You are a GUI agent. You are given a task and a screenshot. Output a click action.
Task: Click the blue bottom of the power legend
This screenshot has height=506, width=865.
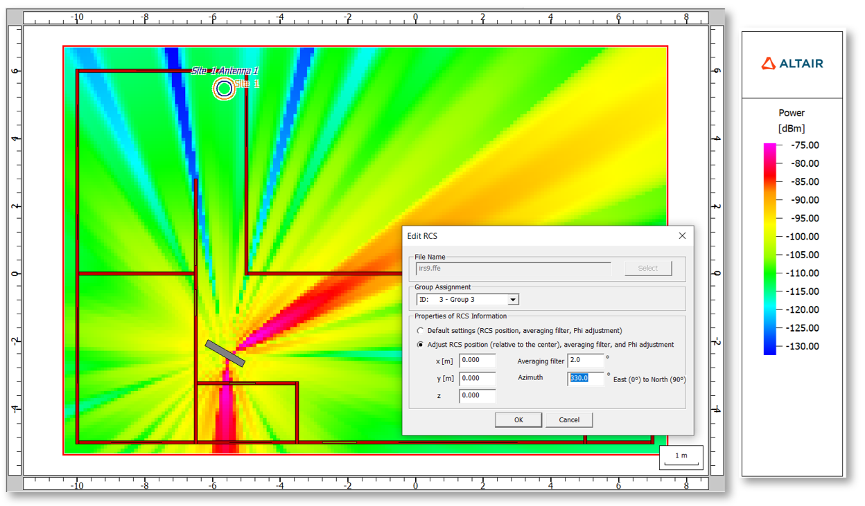click(769, 350)
